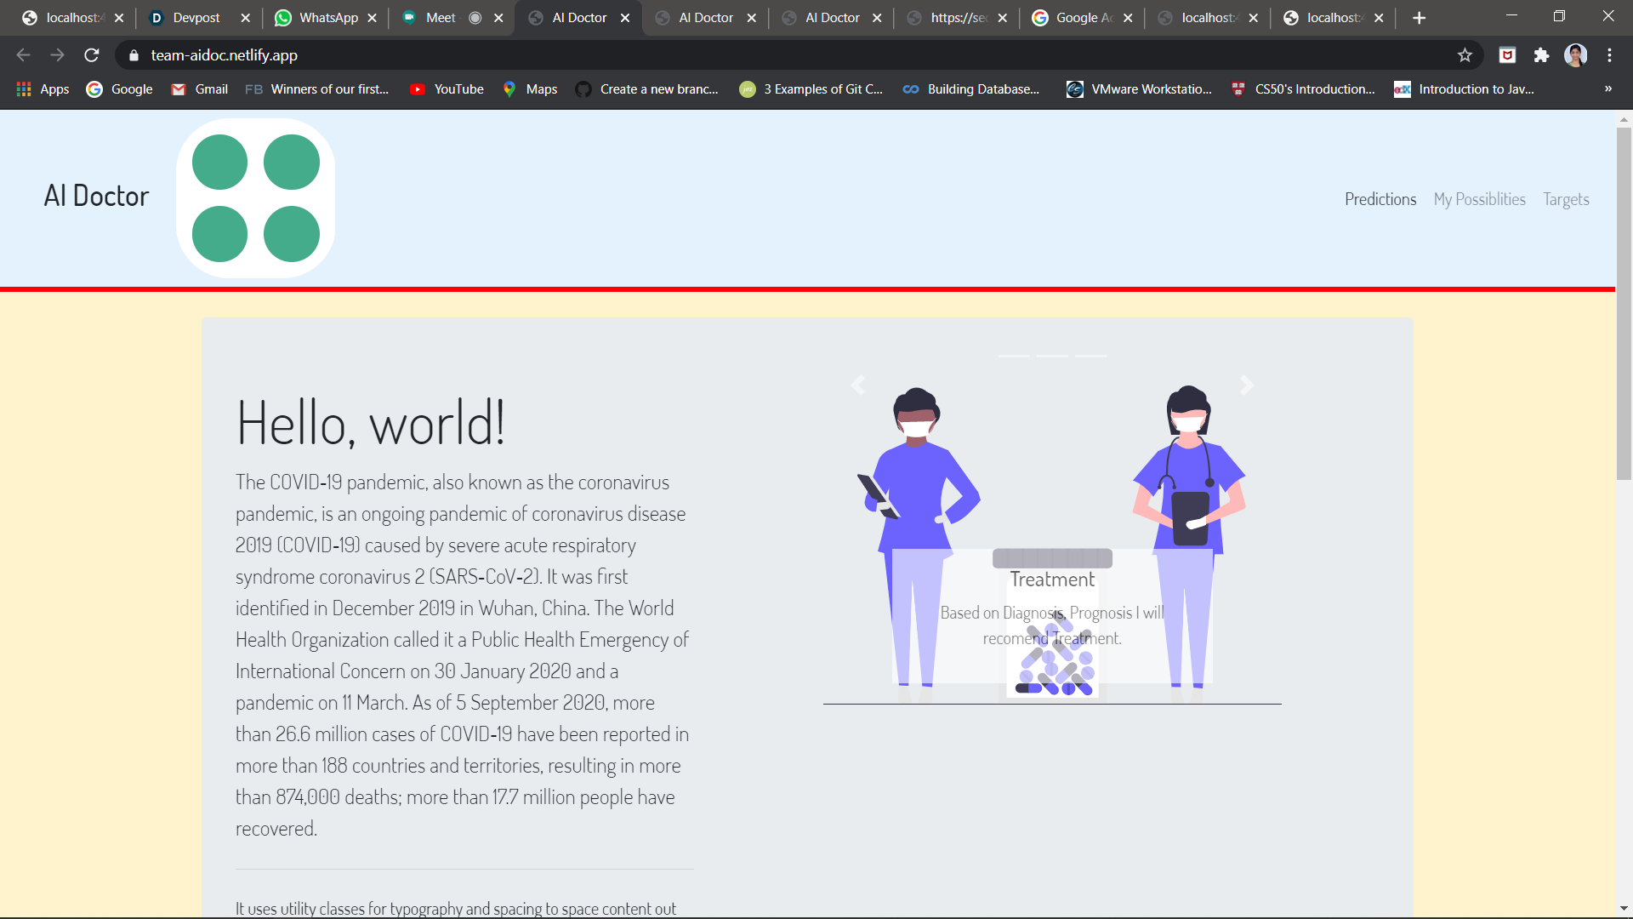Image resolution: width=1633 pixels, height=919 pixels.
Task: Select the third carousel slide indicator
Action: (1090, 356)
